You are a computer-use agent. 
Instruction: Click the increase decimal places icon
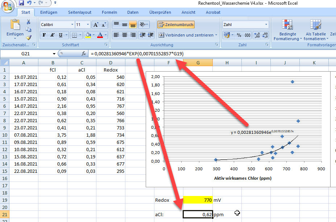257,35
